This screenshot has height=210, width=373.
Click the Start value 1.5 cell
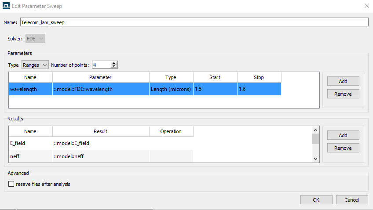[215, 89]
